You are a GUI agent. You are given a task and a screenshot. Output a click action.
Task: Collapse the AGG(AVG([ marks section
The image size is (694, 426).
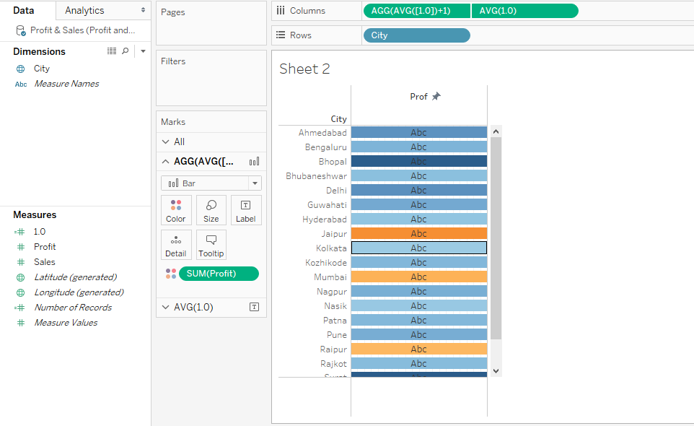[x=166, y=162]
